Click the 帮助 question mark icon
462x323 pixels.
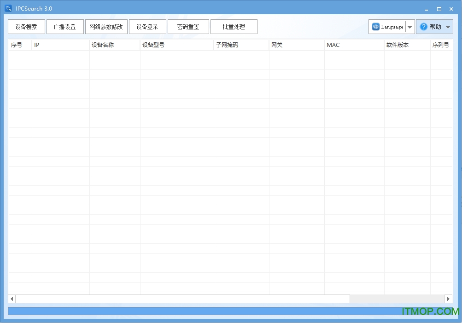pyautogui.click(x=424, y=27)
